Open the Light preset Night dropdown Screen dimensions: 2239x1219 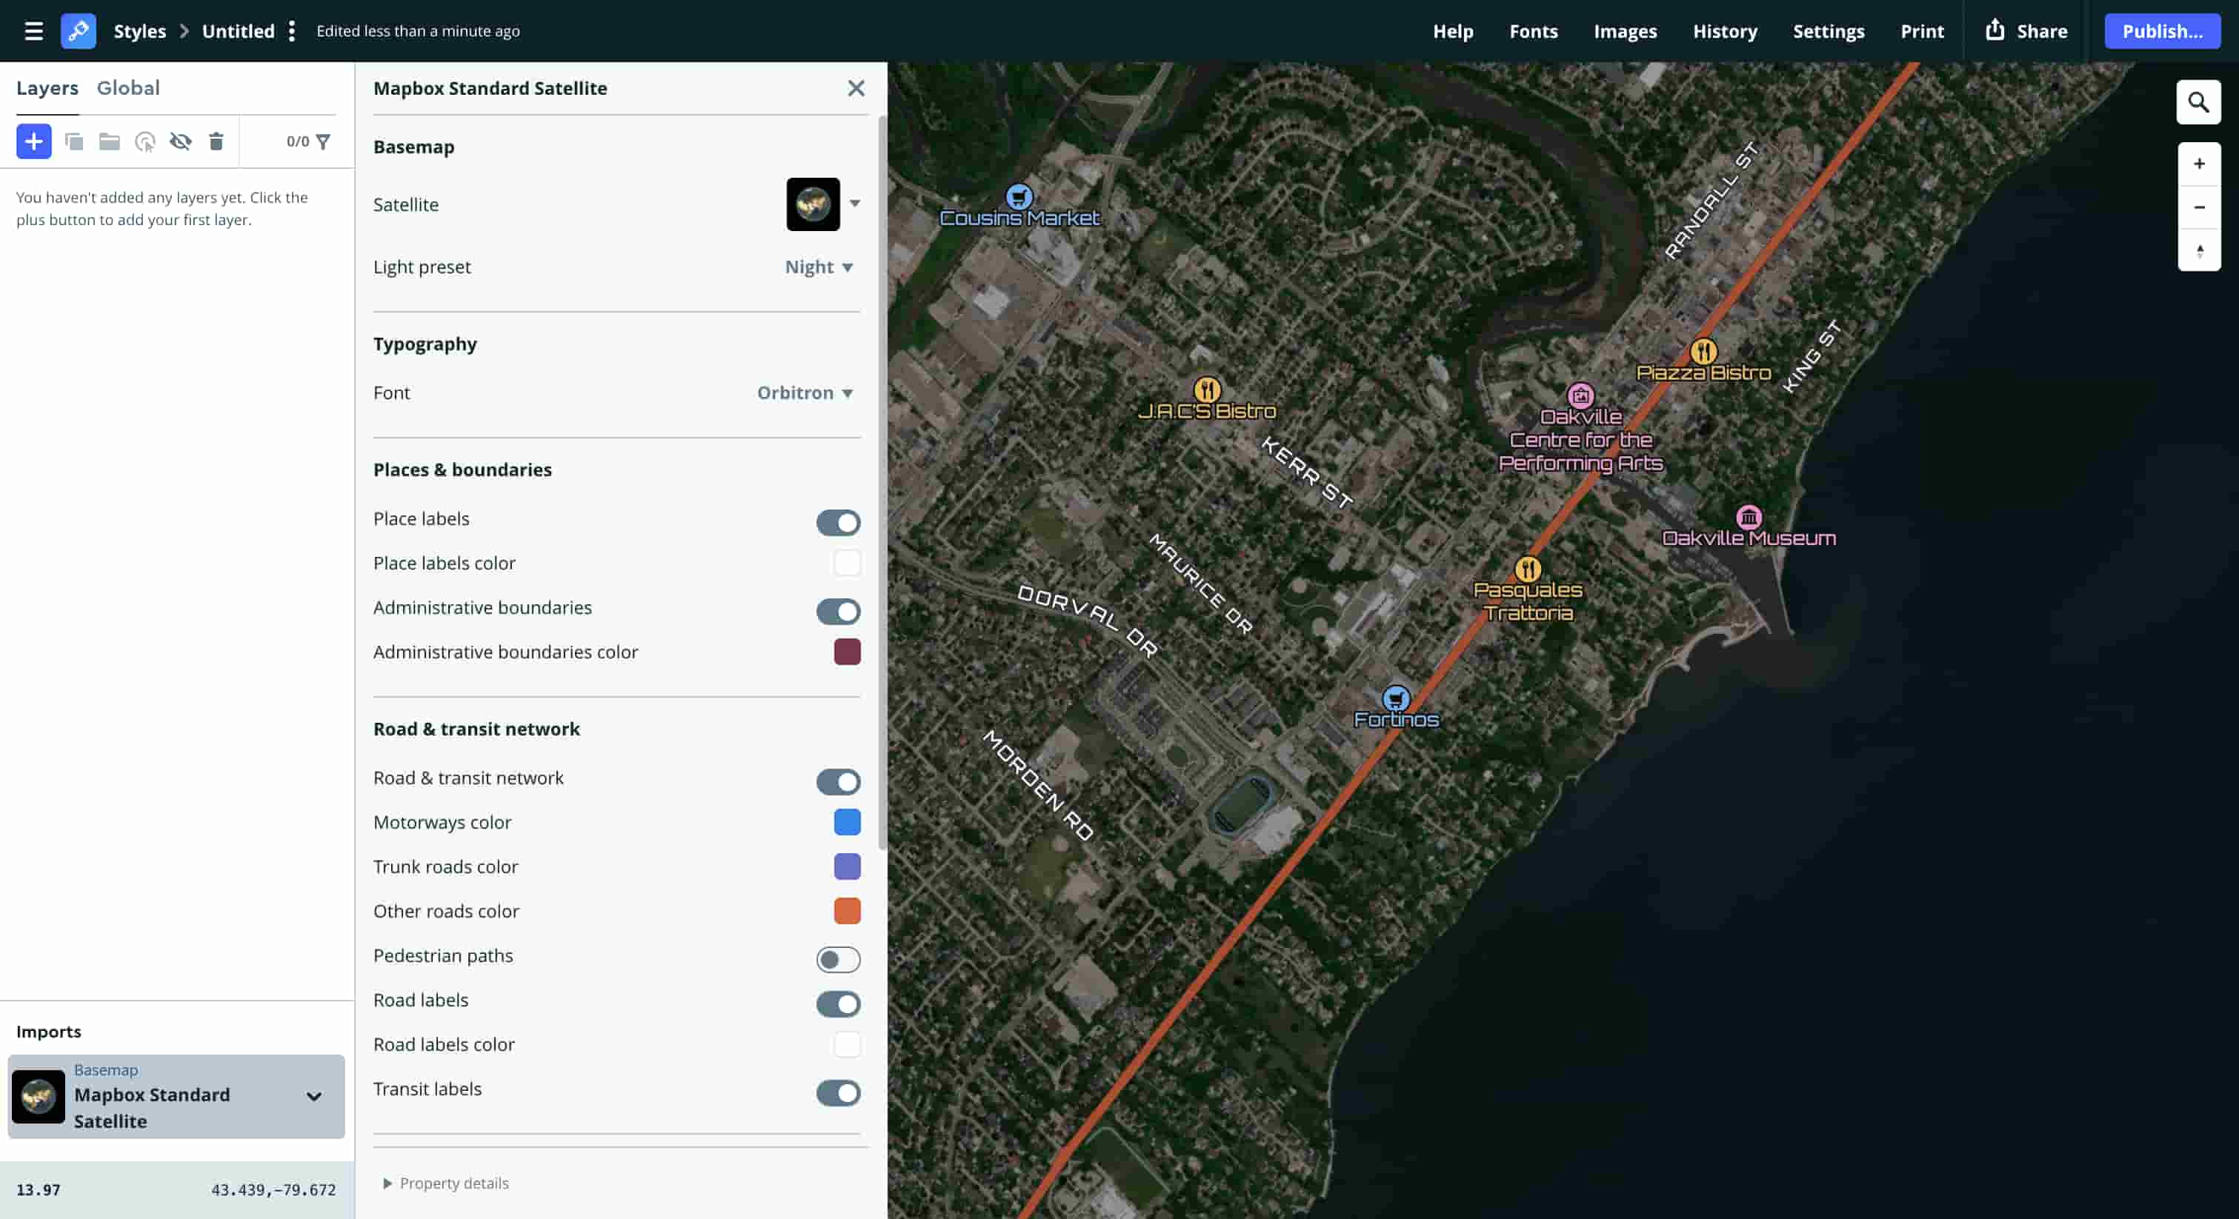pos(817,267)
